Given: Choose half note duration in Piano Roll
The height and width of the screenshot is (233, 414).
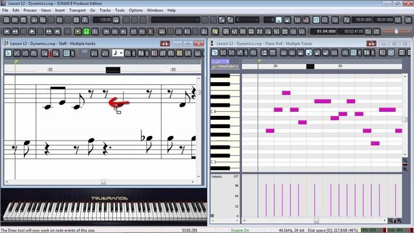Looking at the screenshot, I should click(292, 52).
